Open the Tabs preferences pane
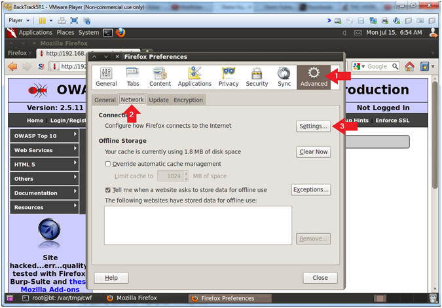 [133, 77]
